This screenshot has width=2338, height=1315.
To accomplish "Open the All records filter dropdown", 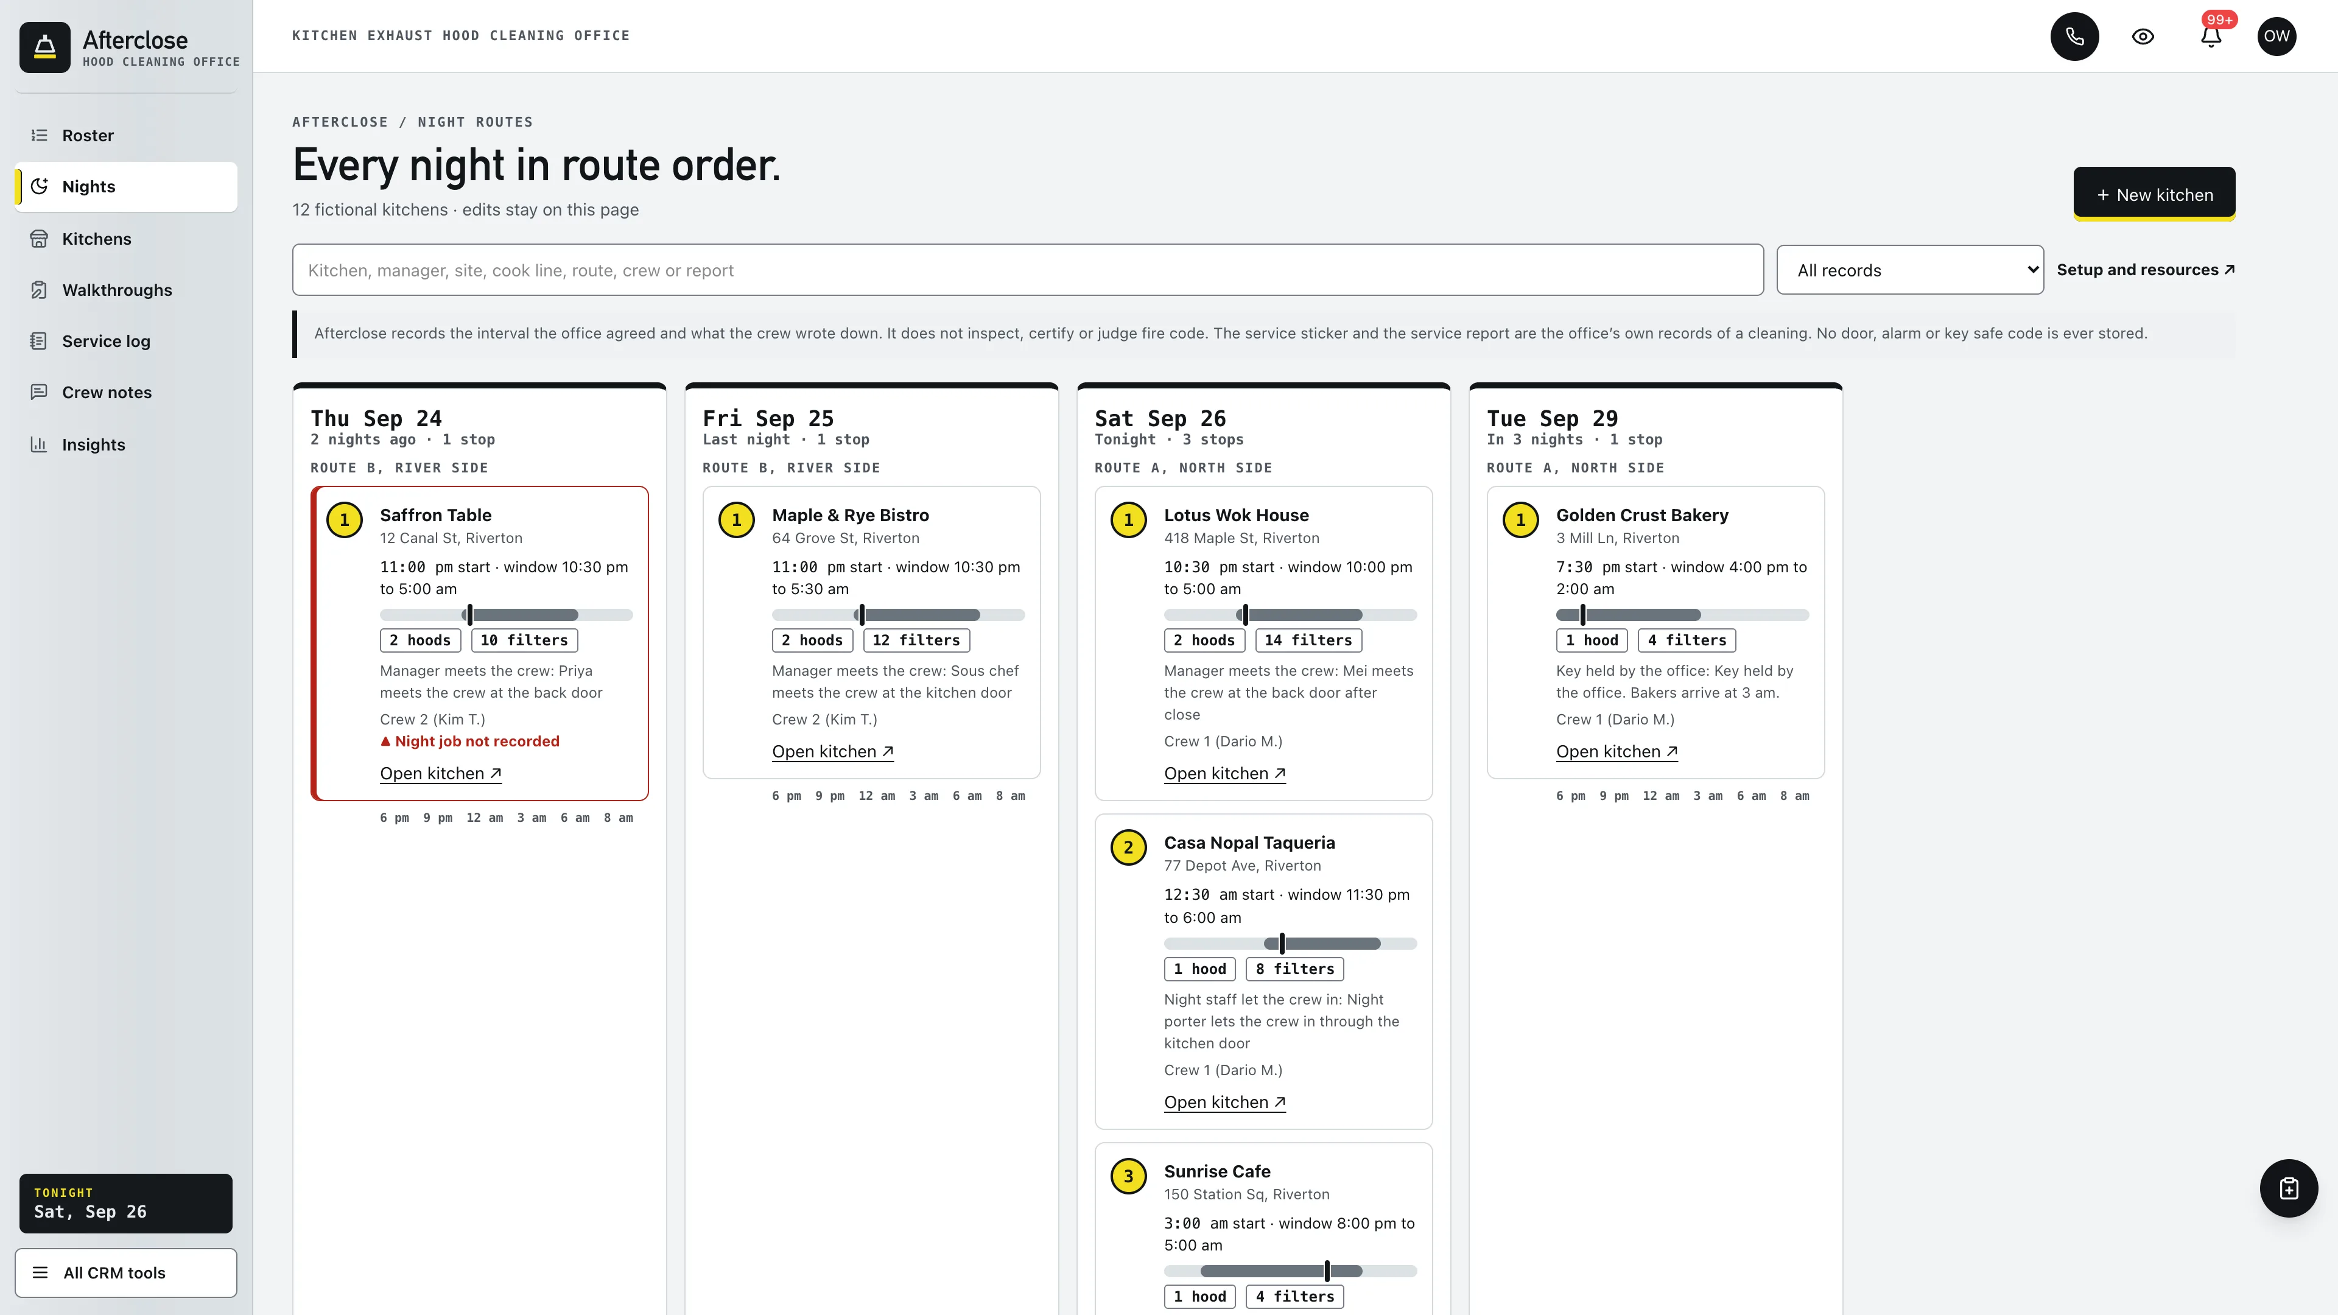I will click(1909, 270).
